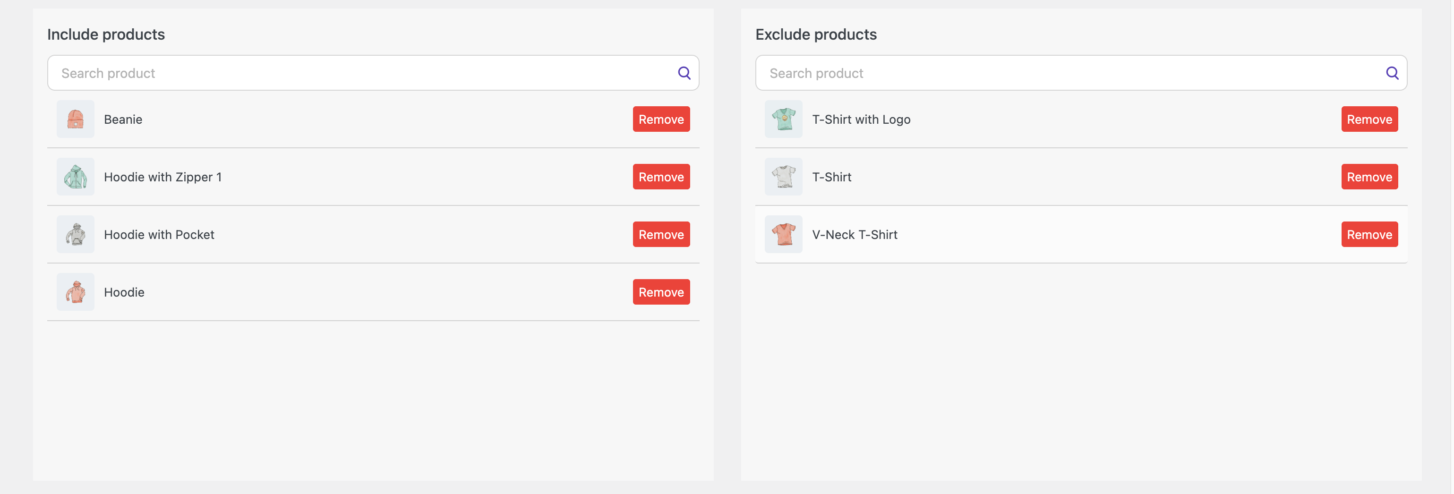
Task: Click the Hoodie with Pocket thumbnail
Action: [x=76, y=234]
